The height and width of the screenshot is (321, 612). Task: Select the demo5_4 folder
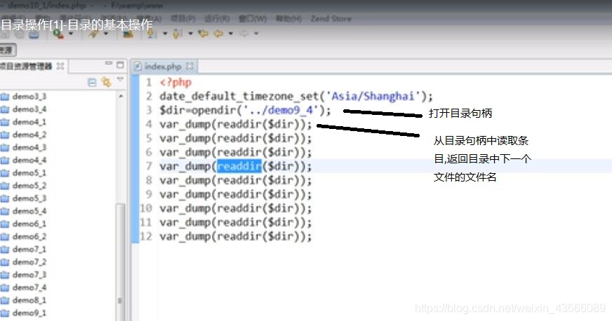click(x=24, y=211)
